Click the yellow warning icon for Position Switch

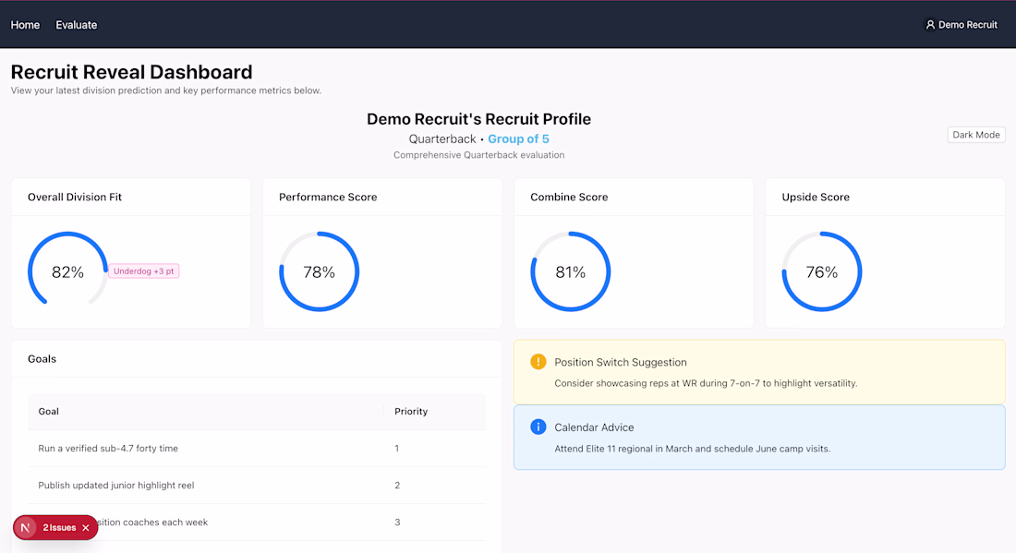pyautogui.click(x=538, y=362)
